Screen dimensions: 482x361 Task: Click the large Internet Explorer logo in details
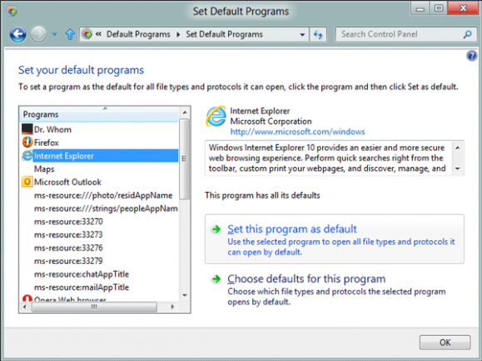[x=216, y=116]
